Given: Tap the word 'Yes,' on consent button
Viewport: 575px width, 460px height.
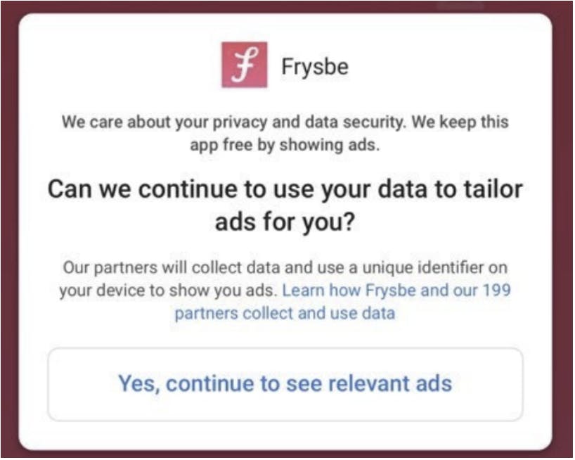Looking at the screenshot, I should pyautogui.click(x=139, y=384).
